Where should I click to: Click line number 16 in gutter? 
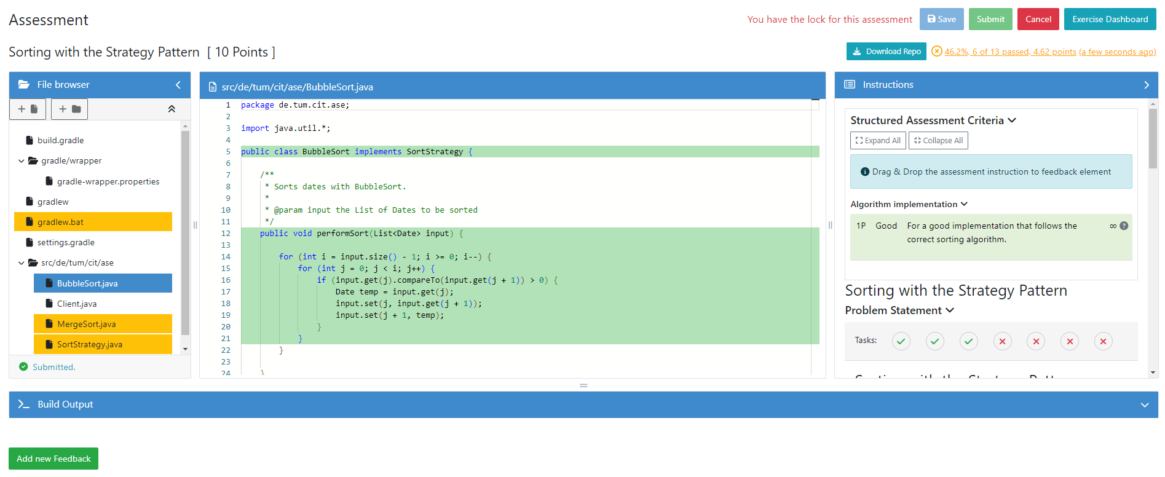pyautogui.click(x=226, y=280)
